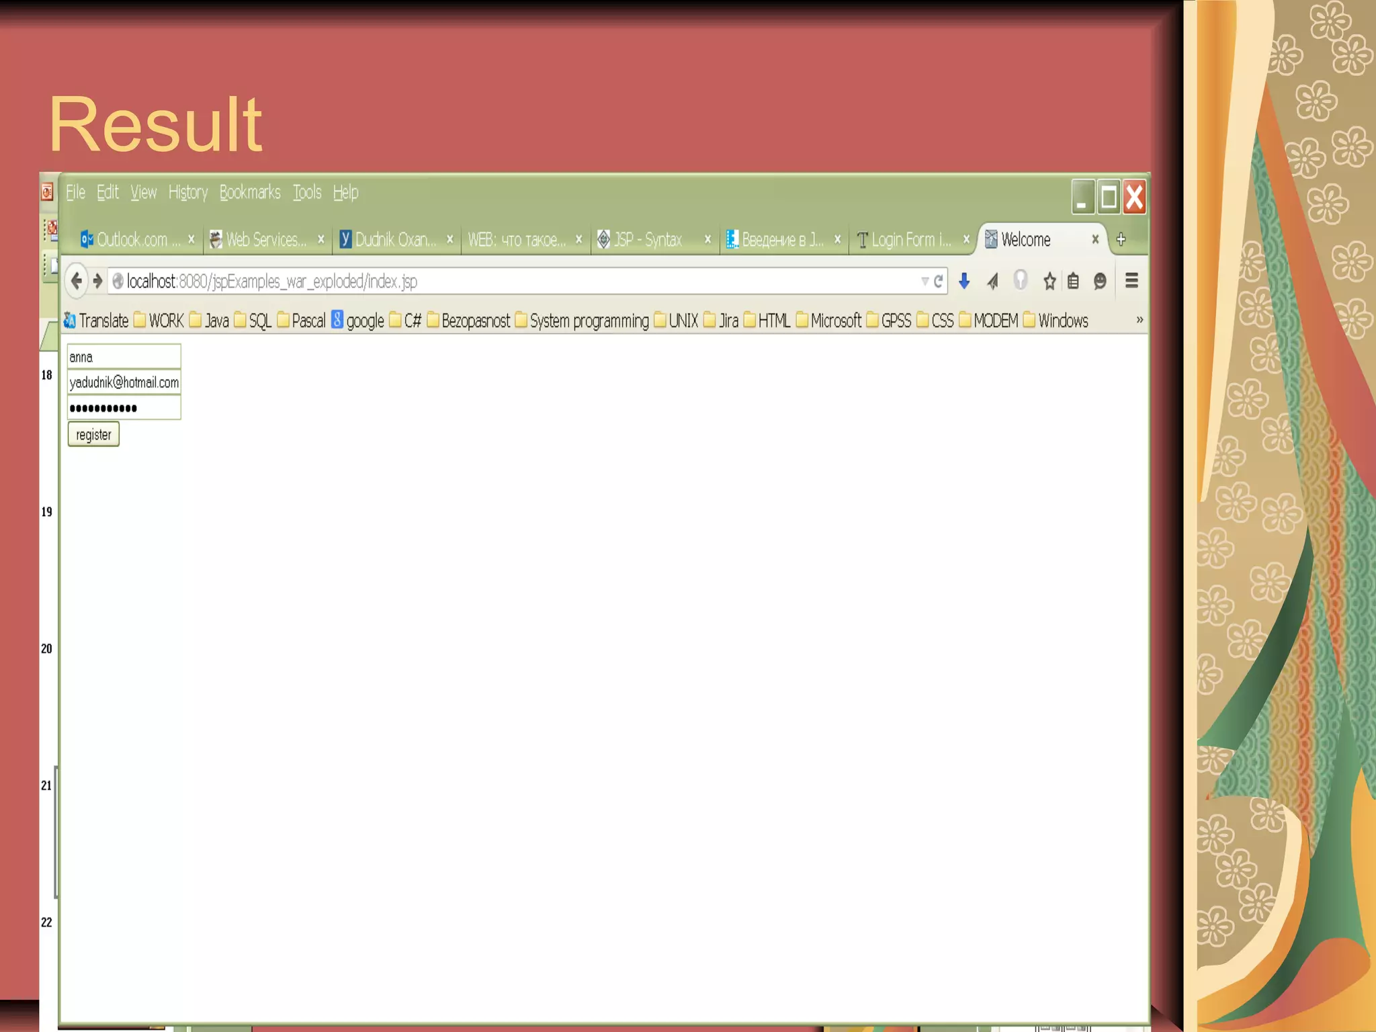Viewport: 1376px width, 1032px height.
Task: Close the WEB: что такое tab
Action: (579, 239)
